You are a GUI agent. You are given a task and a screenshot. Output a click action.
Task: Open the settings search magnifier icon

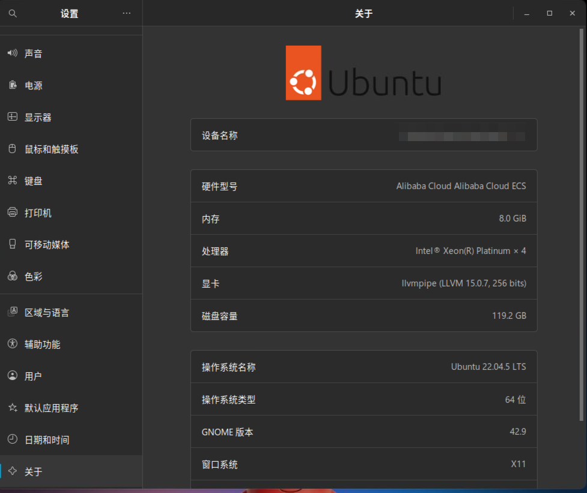tap(13, 13)
